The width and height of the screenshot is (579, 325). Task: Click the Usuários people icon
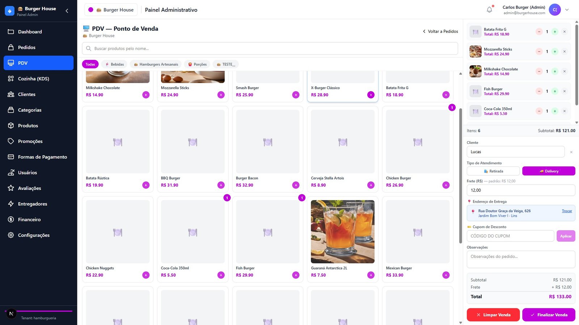[x=11, y=173]
